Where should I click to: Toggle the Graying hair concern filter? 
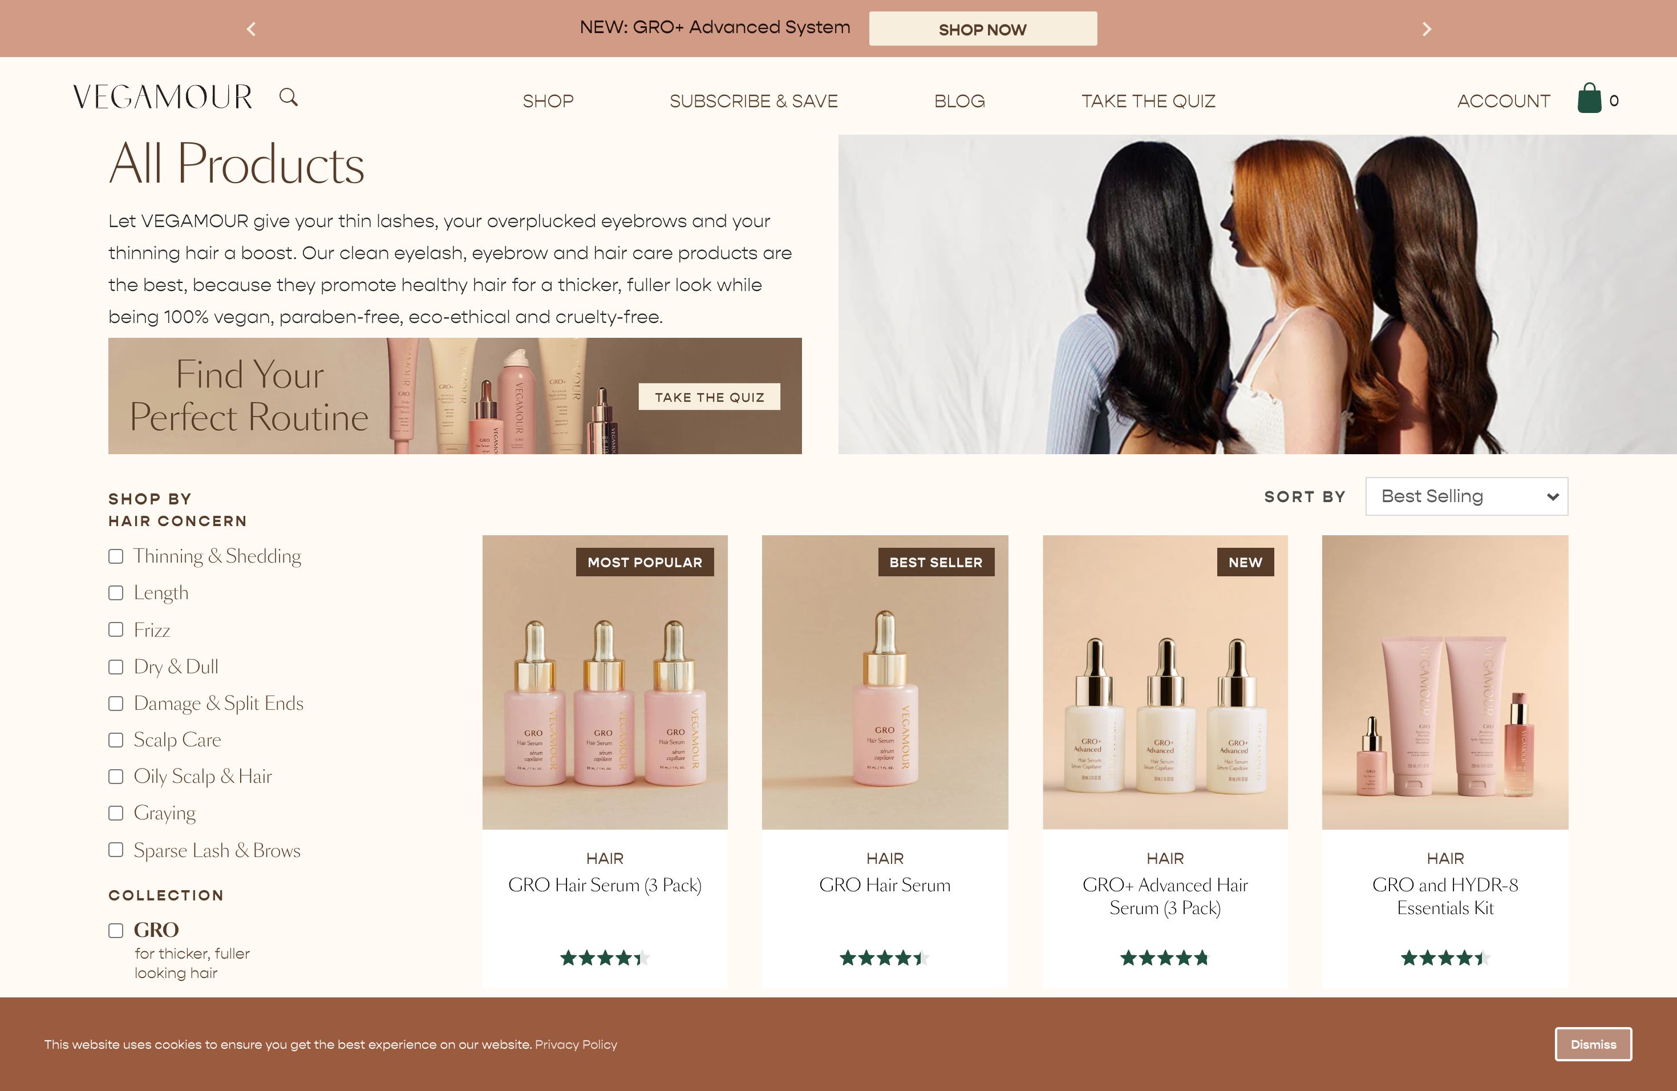point(116,813)
